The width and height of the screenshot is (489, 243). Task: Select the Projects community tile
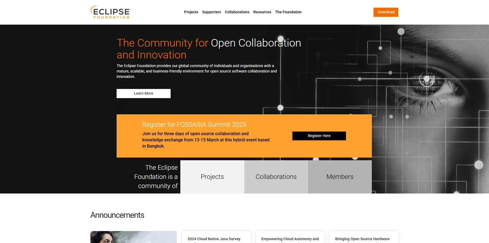212,177
